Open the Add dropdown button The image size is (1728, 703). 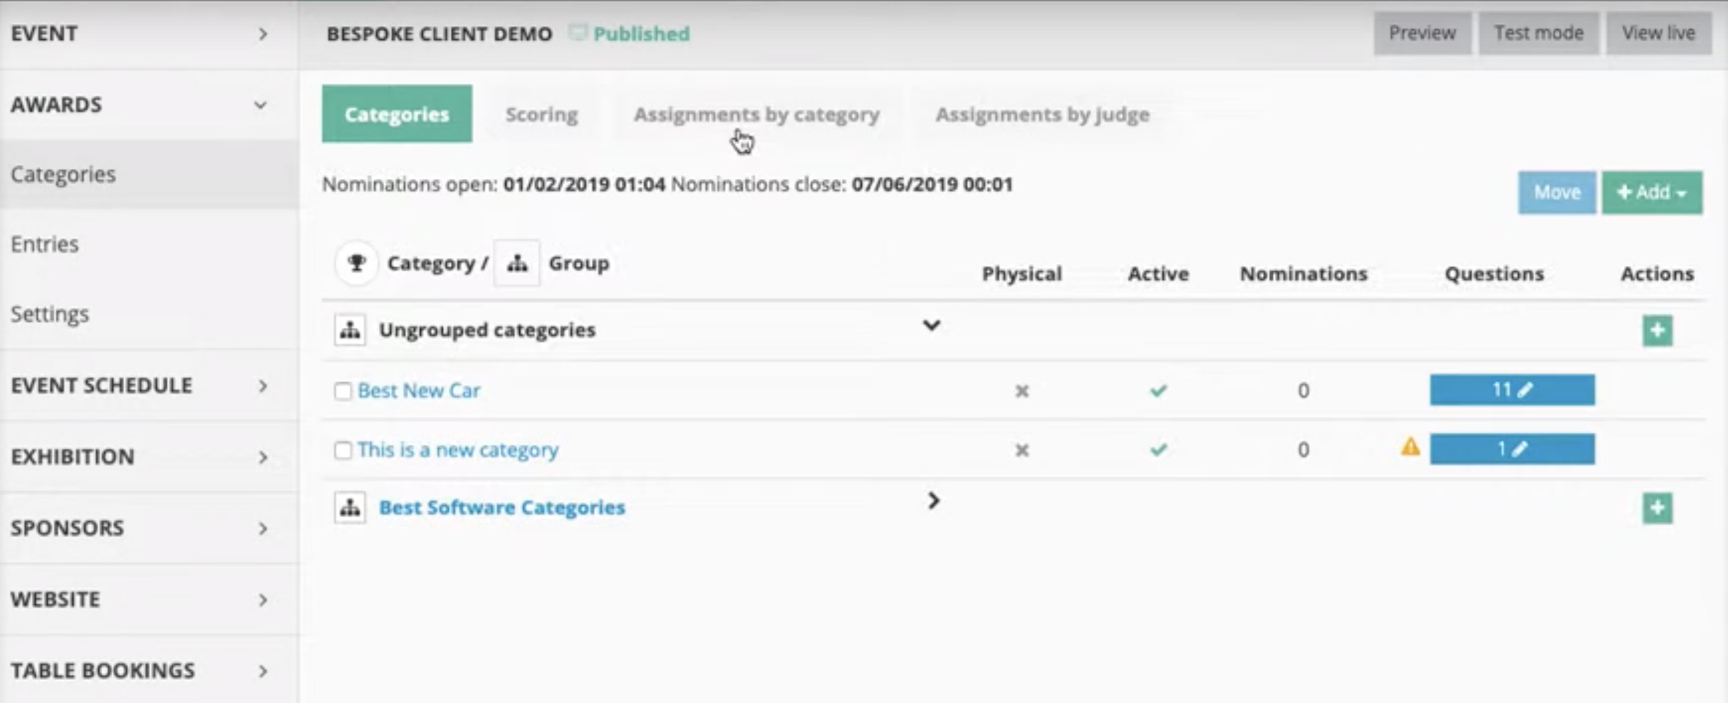click(x=1652, y=193)
